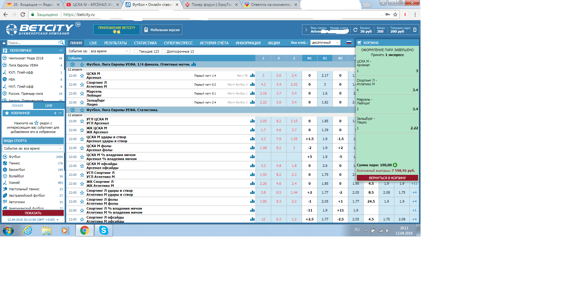Open statistics chart icon for Спортинг Л - Атлетико М
Viewport: 564px width, 290px height.
coord(252,84)
